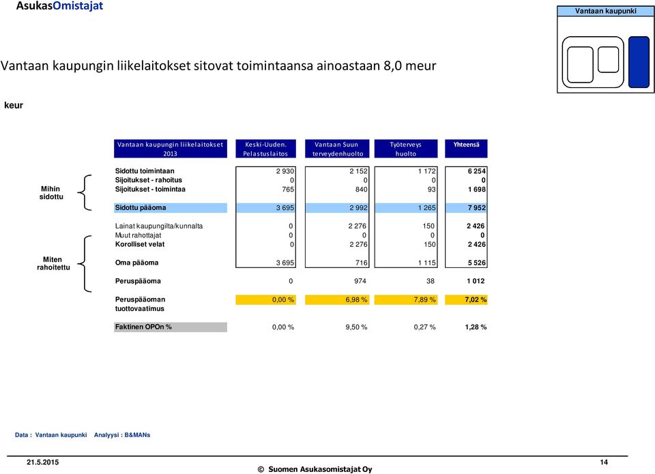The width and height of the screenshot is (655, 474).
Task: Click the Vantaan kaupunki diagram header box
Action: pyautogui.click(x=606, y=12)
